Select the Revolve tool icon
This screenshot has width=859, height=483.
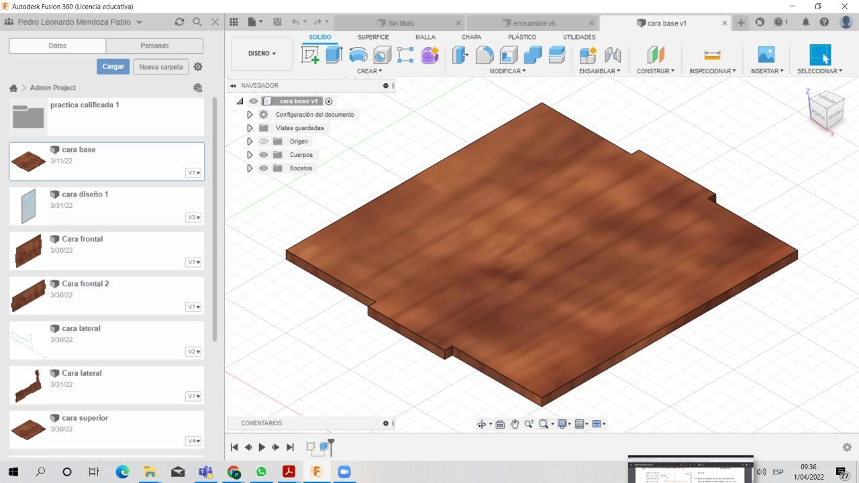pos(358,55)
